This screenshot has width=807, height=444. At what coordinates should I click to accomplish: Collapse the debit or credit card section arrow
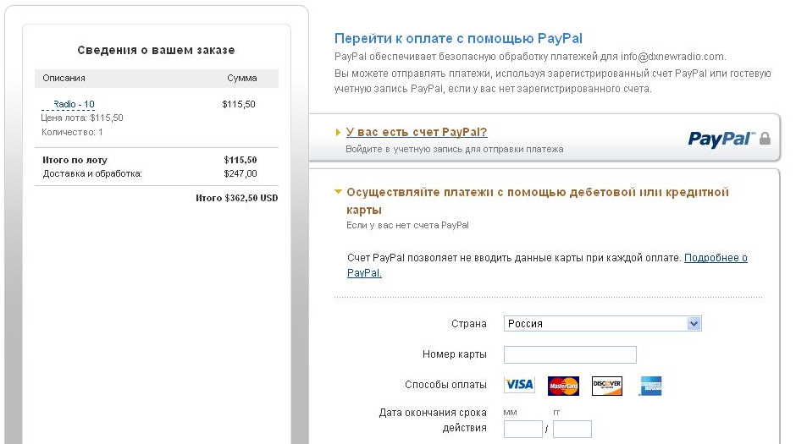(338, 192)
